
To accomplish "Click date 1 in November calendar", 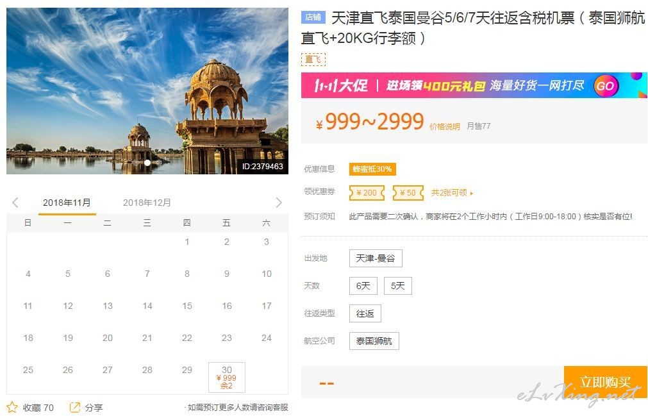I will pyautogui.click(x=187, y=242).
